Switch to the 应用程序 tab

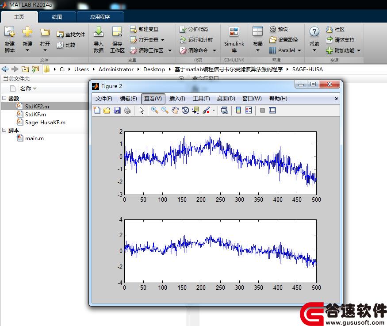coord(100,17)
